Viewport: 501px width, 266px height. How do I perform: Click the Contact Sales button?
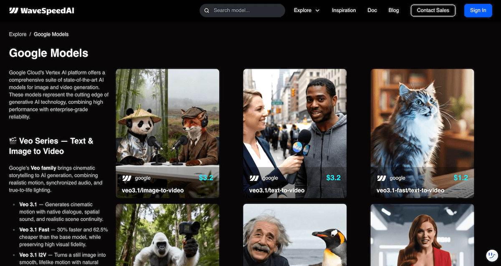[x=433, y=10]
